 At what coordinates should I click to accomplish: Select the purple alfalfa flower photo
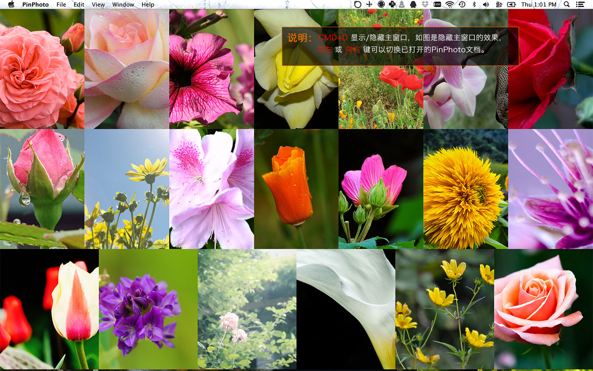[x=148, y=309]
